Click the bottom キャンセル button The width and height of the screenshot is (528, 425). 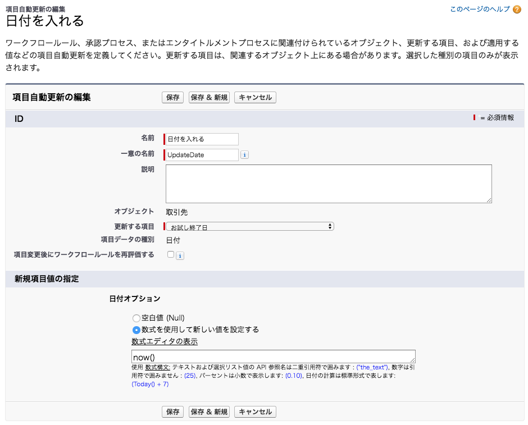coord(255,412)
